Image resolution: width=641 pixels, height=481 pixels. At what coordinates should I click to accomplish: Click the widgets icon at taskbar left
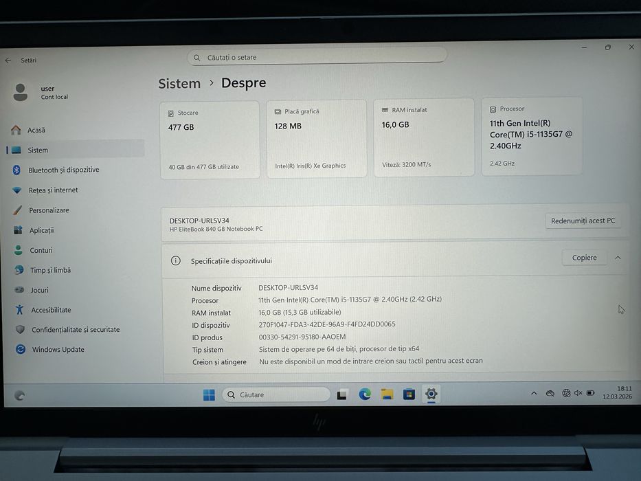pos(20,396)
